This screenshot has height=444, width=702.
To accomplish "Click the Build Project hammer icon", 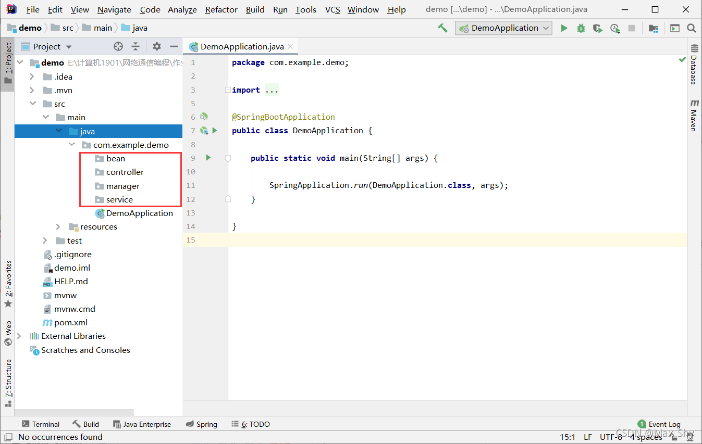I will (442, 28).
